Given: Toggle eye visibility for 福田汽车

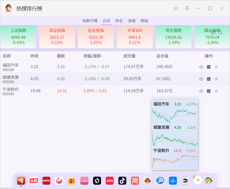Looking at the screenshot, I should pyautogui.click(x=201, y=67).
